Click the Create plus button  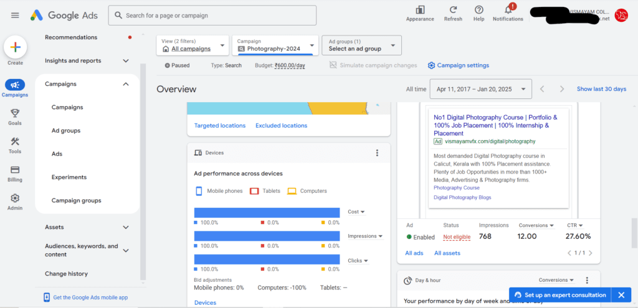[x=15, y=47]
